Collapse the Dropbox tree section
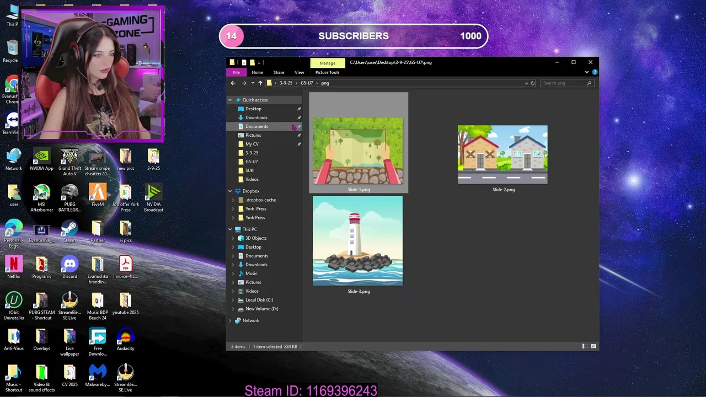The image size is (706, 397). pyautogui.click(x=230, y=191)
